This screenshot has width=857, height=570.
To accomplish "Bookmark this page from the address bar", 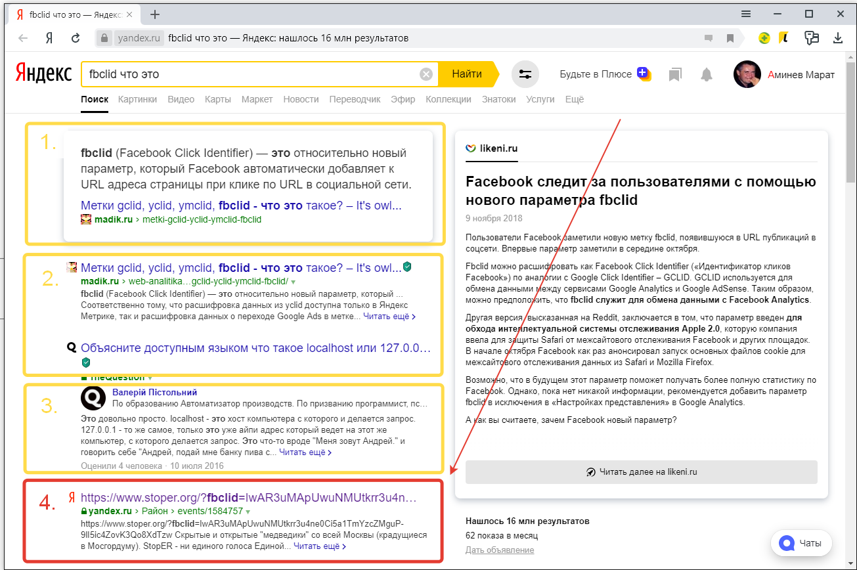I will 730,38.
